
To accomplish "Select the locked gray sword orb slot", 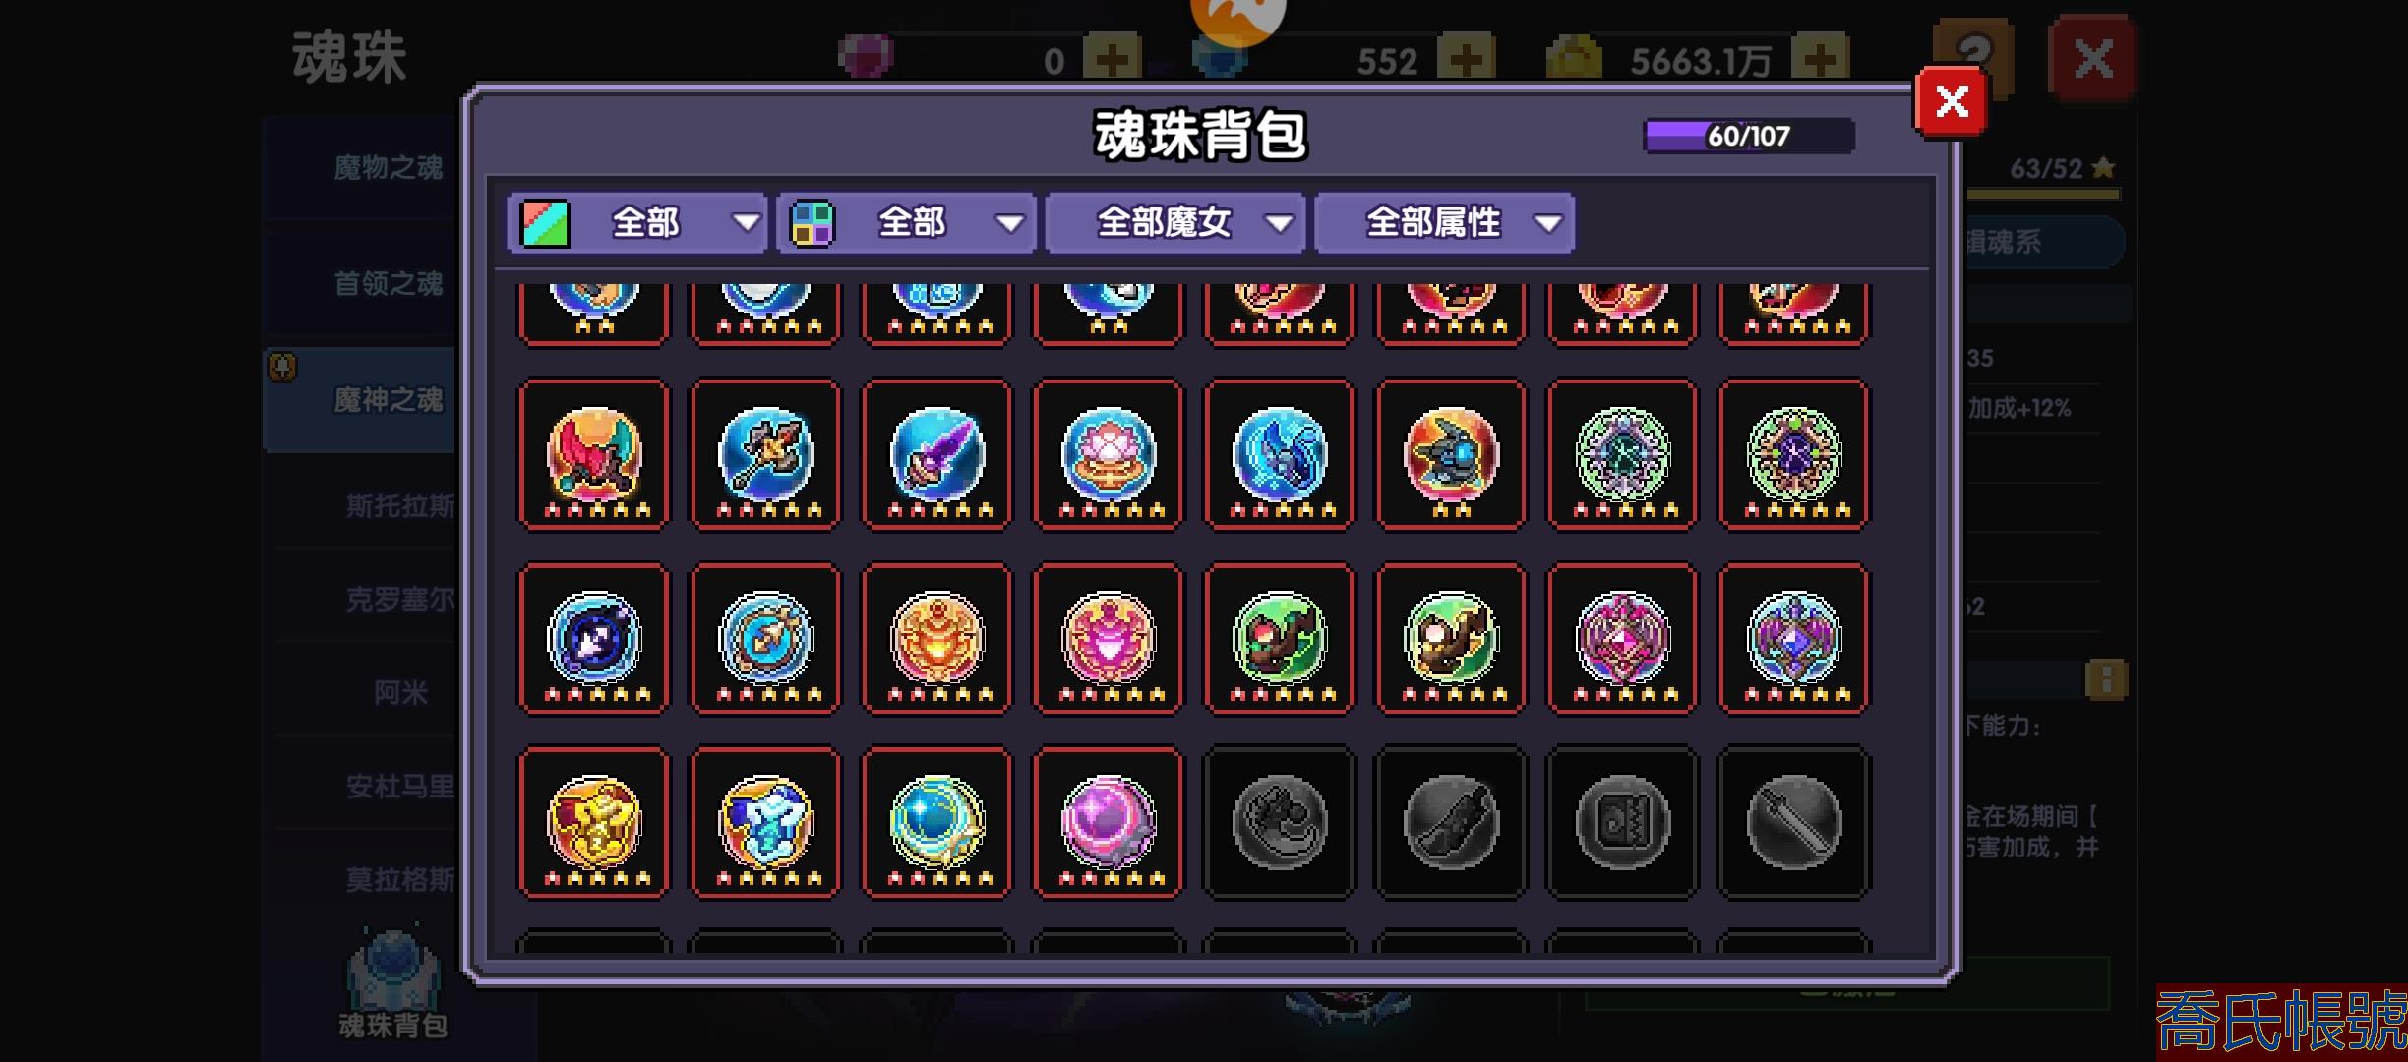I will click(x=1793, y=823).
